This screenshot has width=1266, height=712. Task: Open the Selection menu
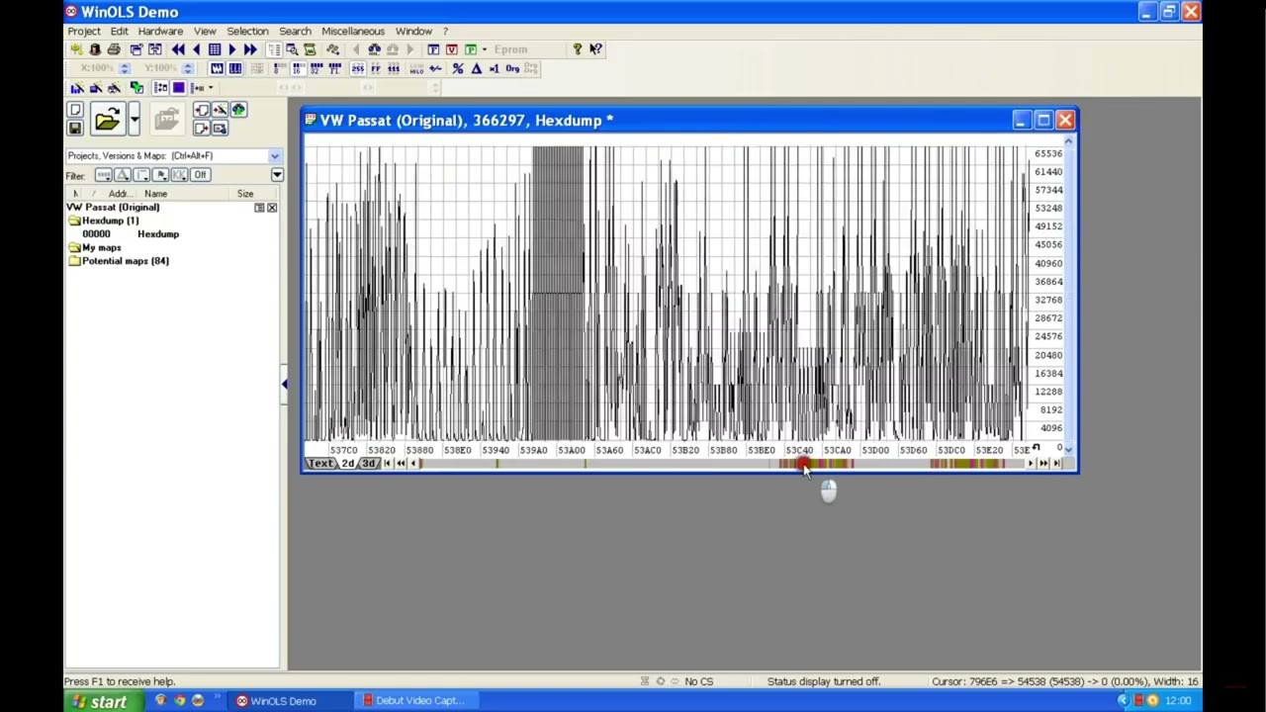pos(247,31)
